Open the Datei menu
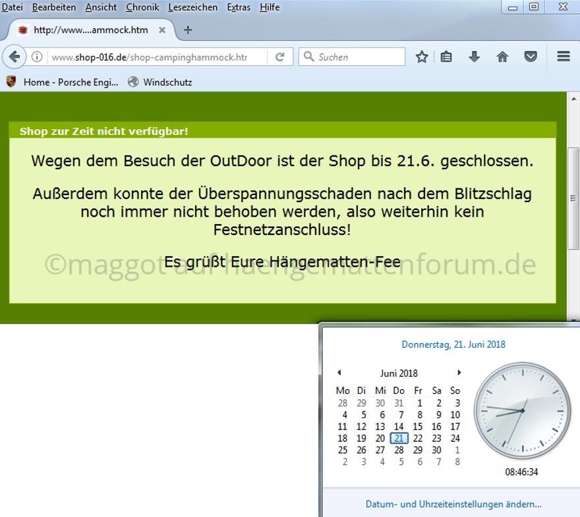Viewport: 580px width, 517px height. point(12,7)
